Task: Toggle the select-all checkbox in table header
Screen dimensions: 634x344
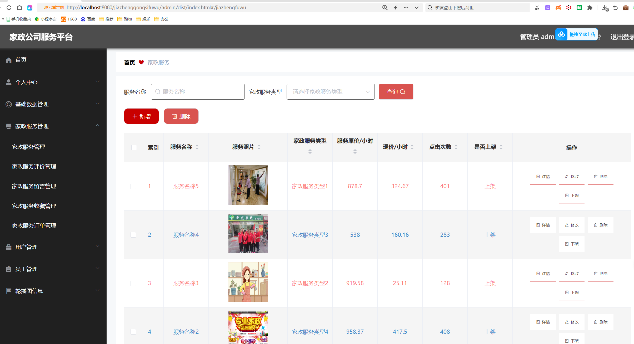Action: tap(134, 147)
